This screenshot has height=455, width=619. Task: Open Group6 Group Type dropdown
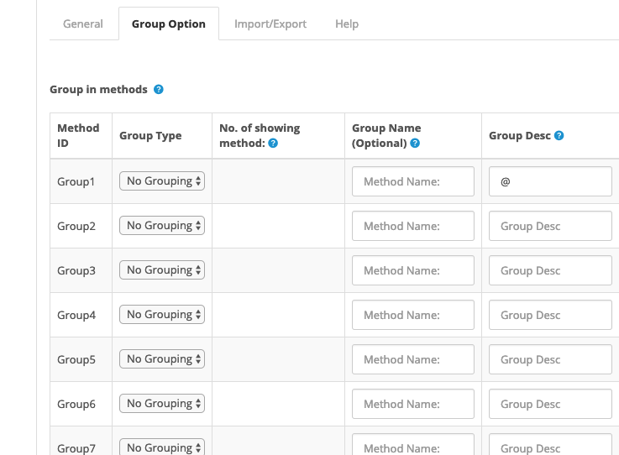tap(162, 403)
